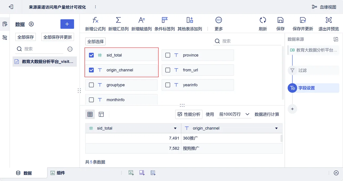
Task: Select the 字段设置 step
Action: pyautogui.click(x=314, y=88)
